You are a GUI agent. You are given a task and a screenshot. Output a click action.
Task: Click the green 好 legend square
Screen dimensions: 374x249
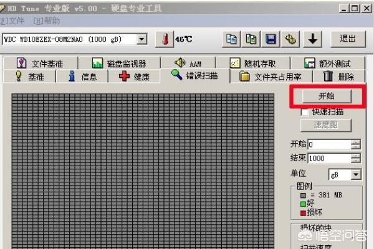pyautogui.click(x=303, y=204)
